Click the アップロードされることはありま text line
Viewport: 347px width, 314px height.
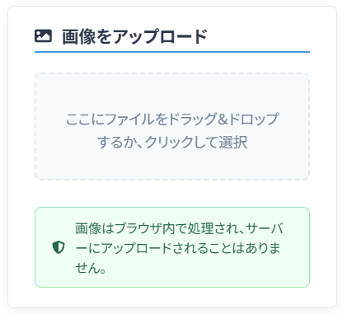click(191, 248)
